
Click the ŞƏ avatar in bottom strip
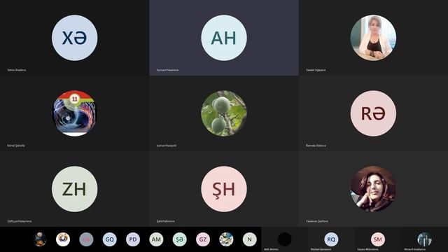click(179, 239)
